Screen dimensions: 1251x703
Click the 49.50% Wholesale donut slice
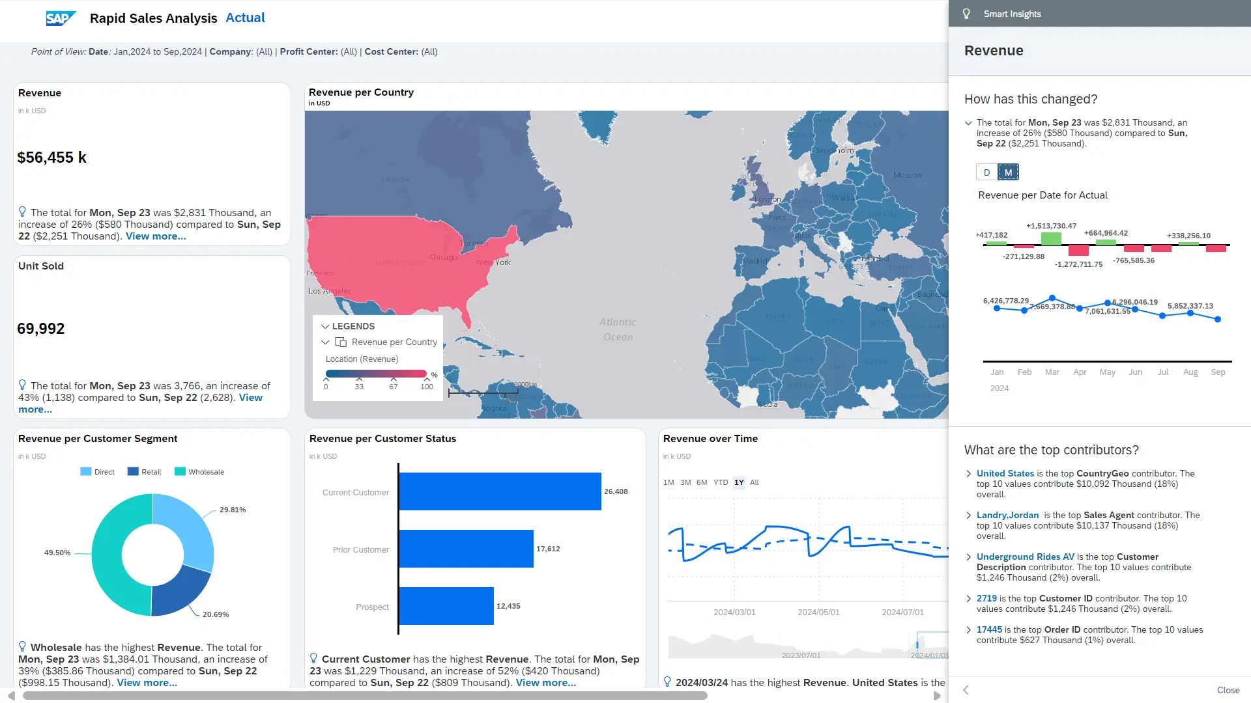108,553
